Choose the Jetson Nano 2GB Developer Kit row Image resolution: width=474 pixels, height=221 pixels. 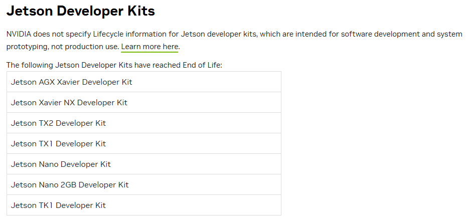144,184
